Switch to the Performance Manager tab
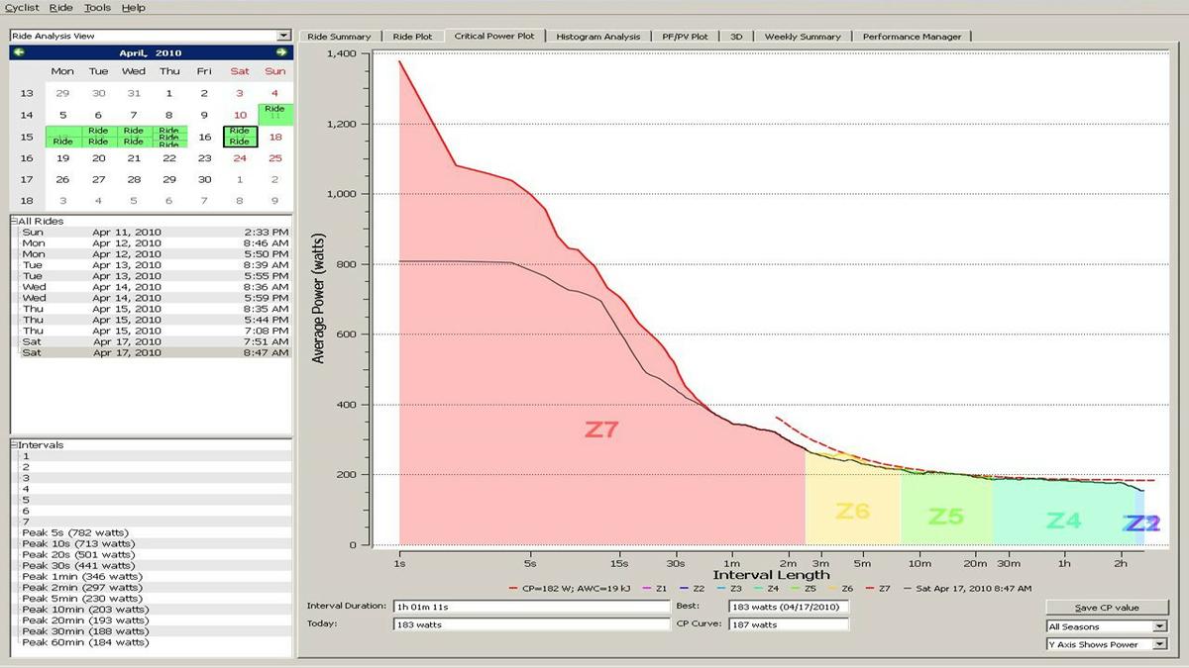 tap(912, 37)
